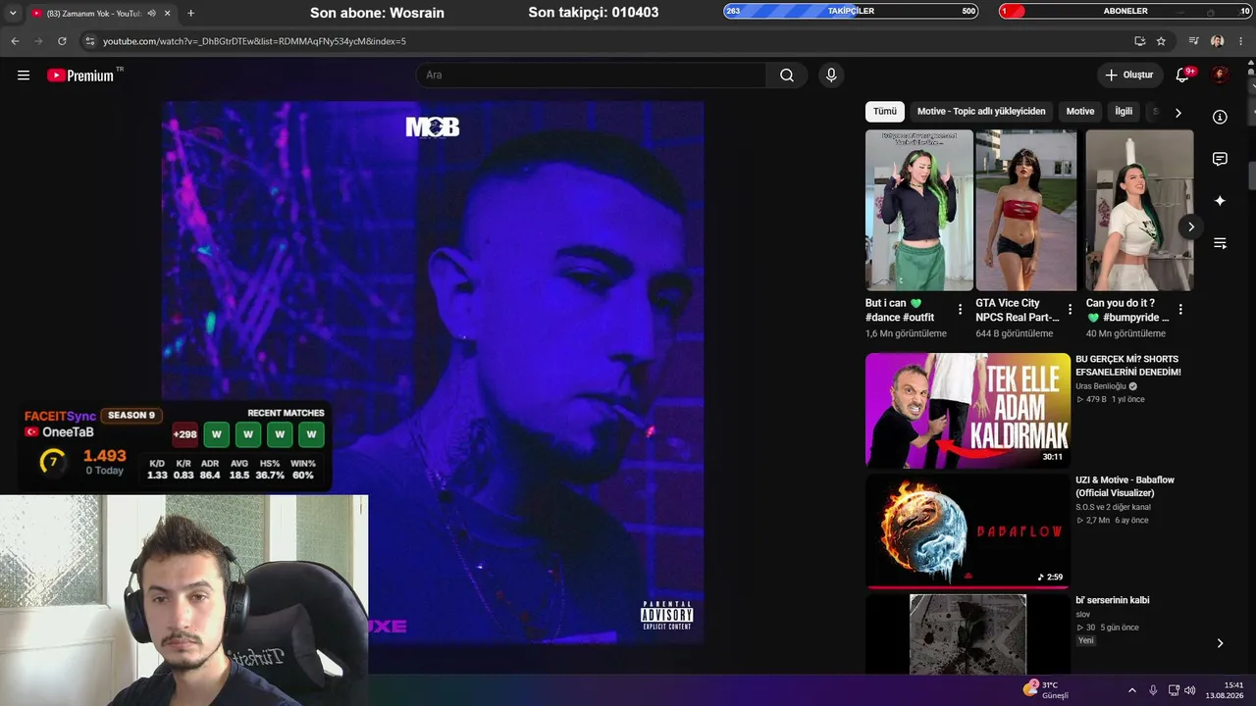The width and height of the screenshot is (1256, 706).
Task: Go back to the previous page
Action: (15, 41)
